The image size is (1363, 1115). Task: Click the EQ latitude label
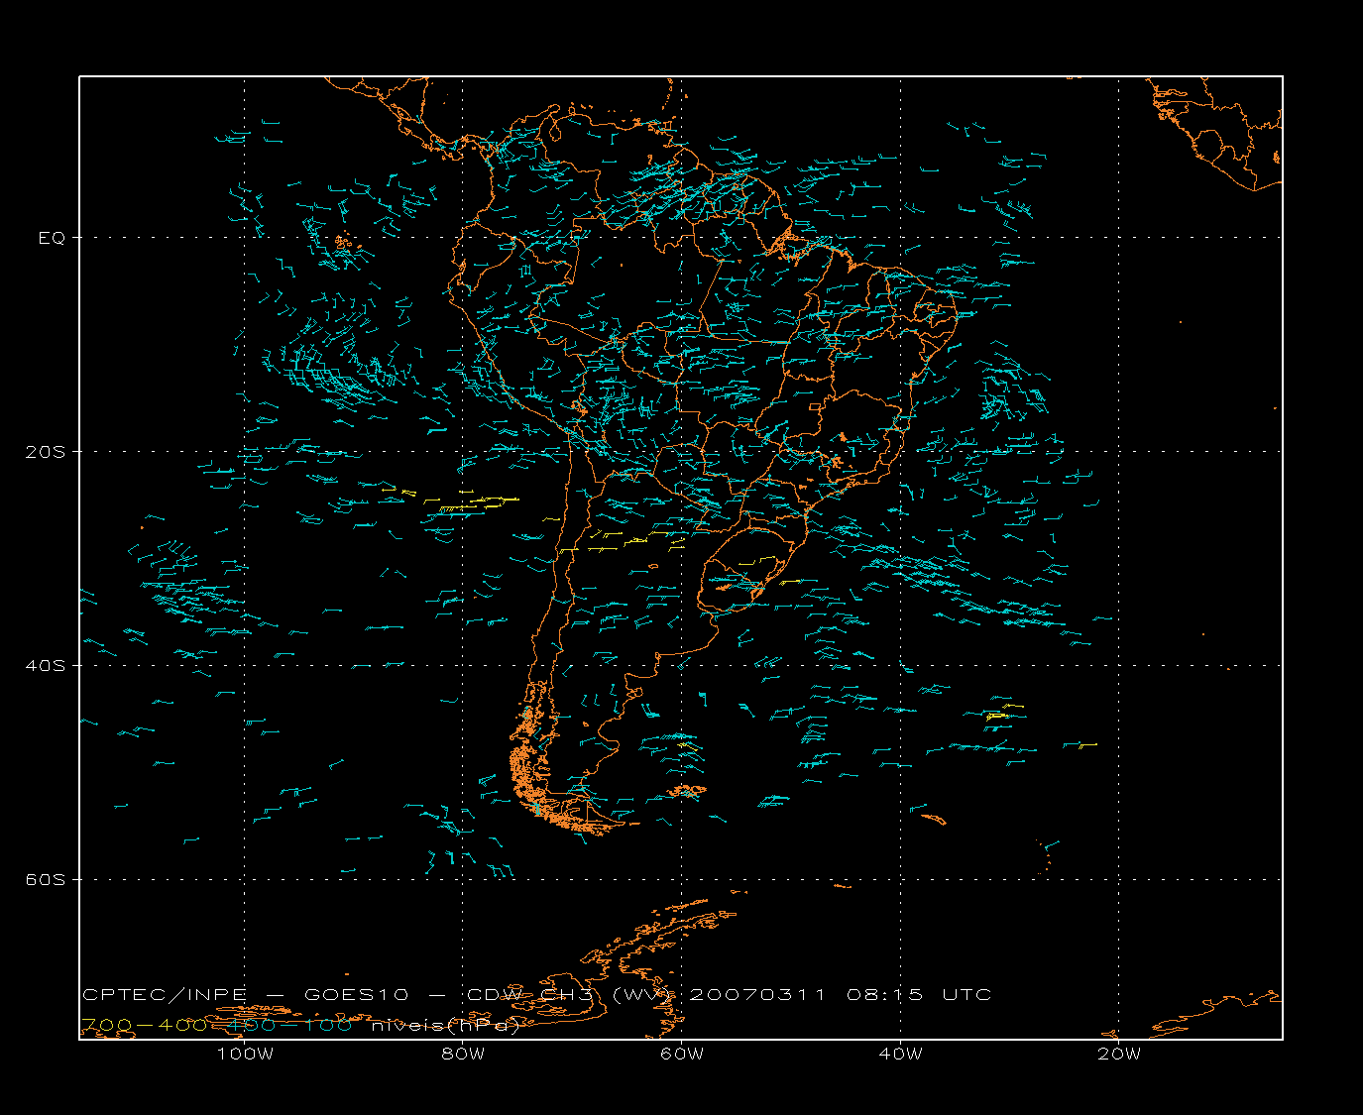(x=52, y=238)
